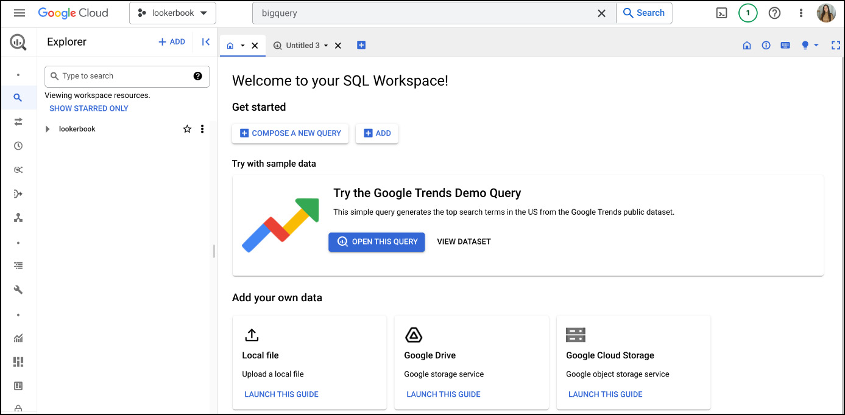Toggle full screen mode icon
The image size is (845, 415).
pos(836,45)
